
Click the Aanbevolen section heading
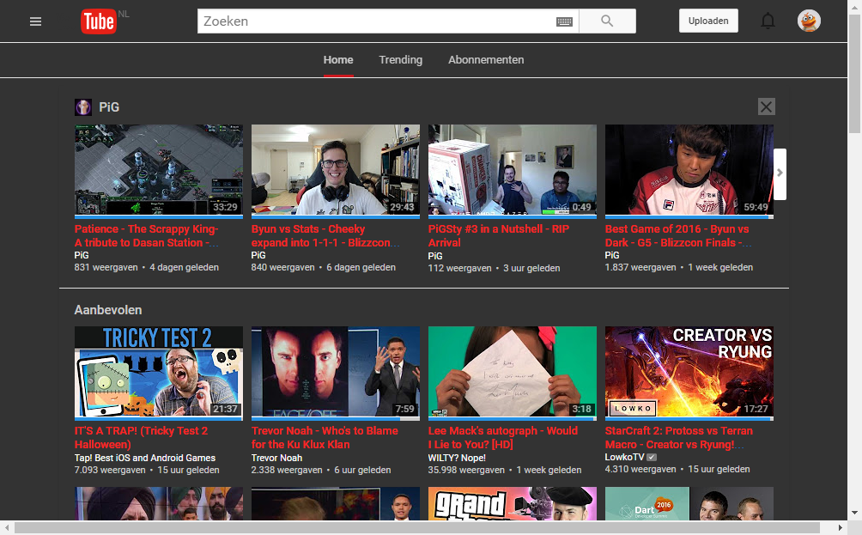pyautogui.click(x=108, y=310)
